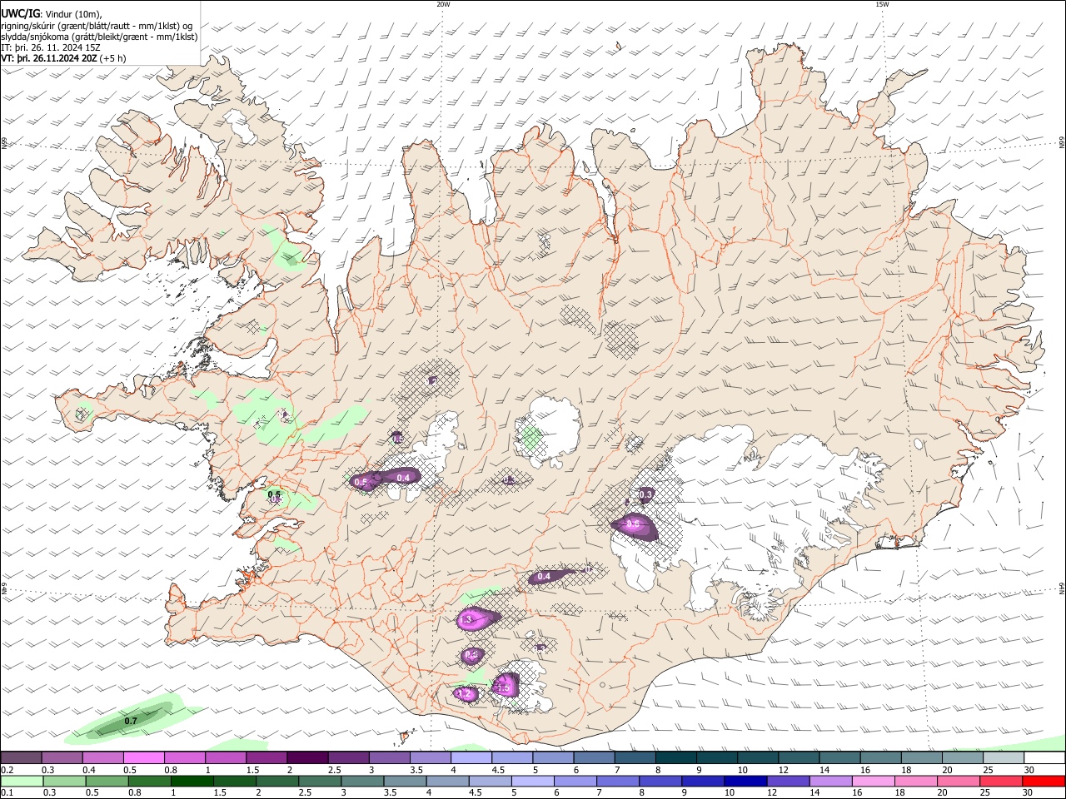Select the top legend swatch between 25 and 30
Screen dimensions: 1066x799
coord(1004,757)
